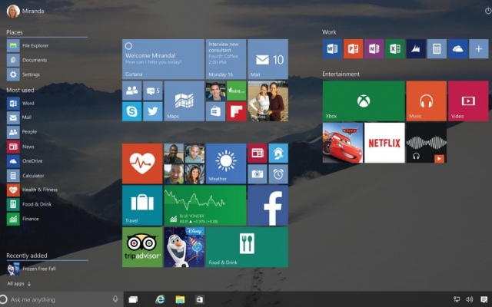The height and width of the screenshot is (307, 492).
Task: Open the Skype tile
Action: [x=131, y=111]
